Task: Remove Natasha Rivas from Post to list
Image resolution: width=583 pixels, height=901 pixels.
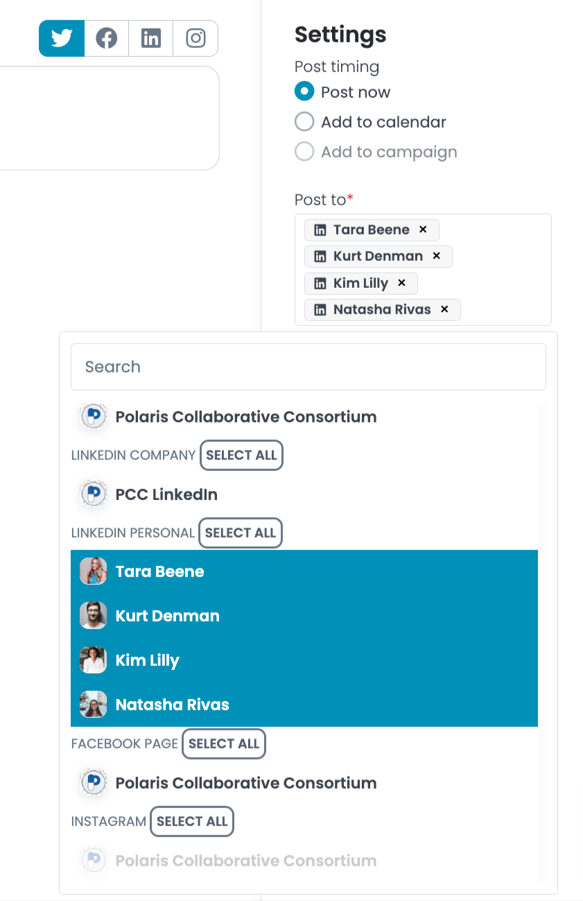Action: (x=445, y=309)
